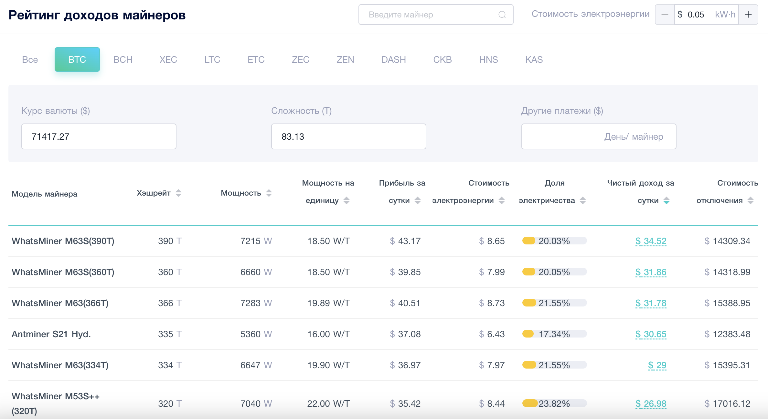The image size is (768, 419).
Task: Switch to the XEC tab
Action: (x=168, y=59)
